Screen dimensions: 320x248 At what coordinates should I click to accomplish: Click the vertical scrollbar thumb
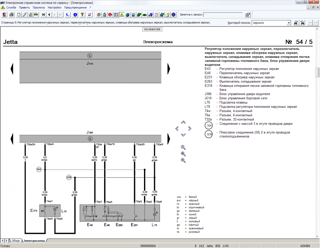pos(317,72)
